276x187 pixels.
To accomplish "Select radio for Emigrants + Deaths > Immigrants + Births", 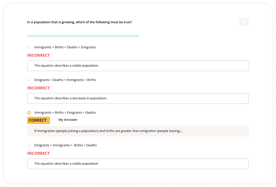I will pos(29,80).
